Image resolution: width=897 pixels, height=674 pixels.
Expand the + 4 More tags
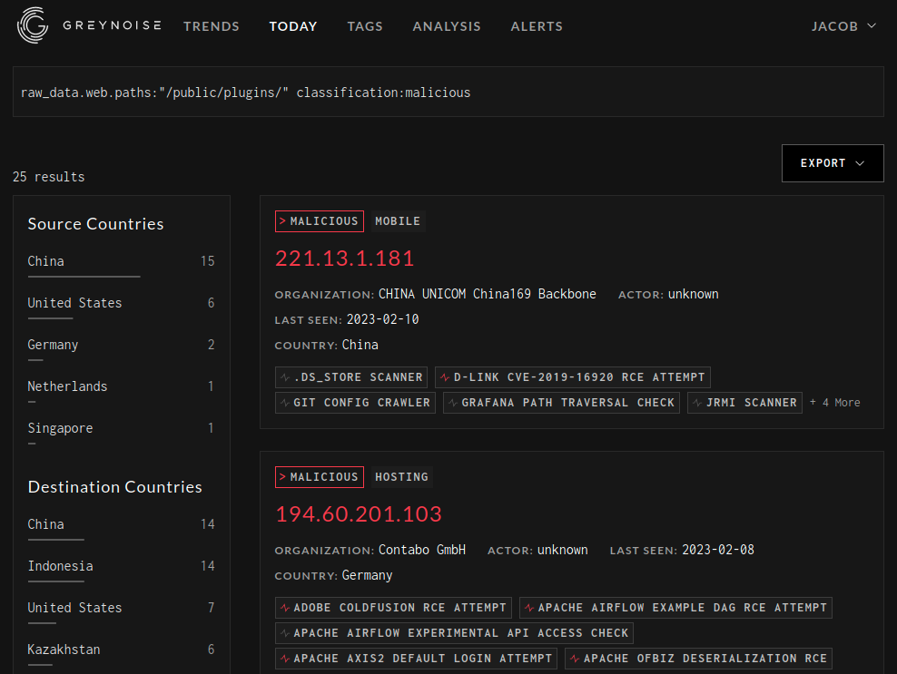coord(834,402)
